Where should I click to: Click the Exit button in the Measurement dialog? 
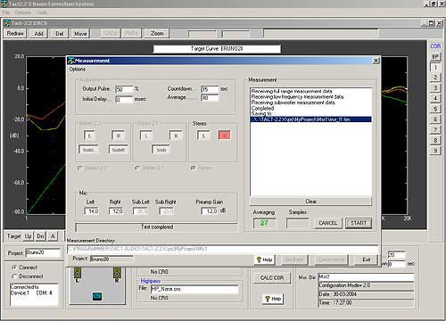366,259
